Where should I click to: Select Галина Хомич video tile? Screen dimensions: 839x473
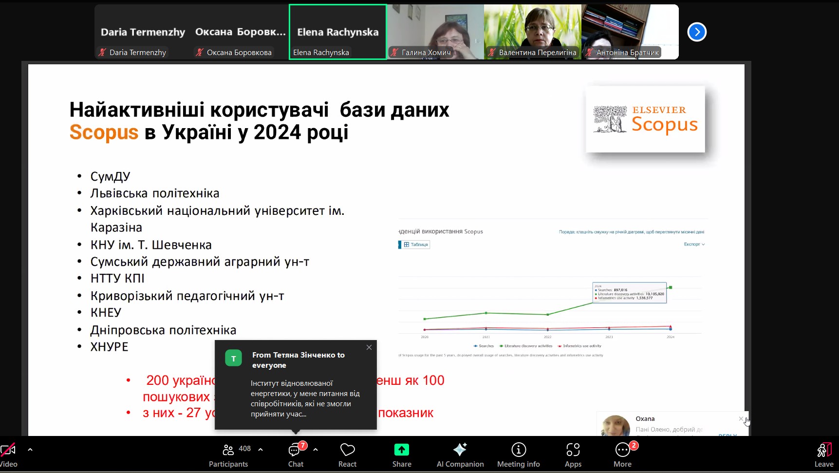point(435,32)
